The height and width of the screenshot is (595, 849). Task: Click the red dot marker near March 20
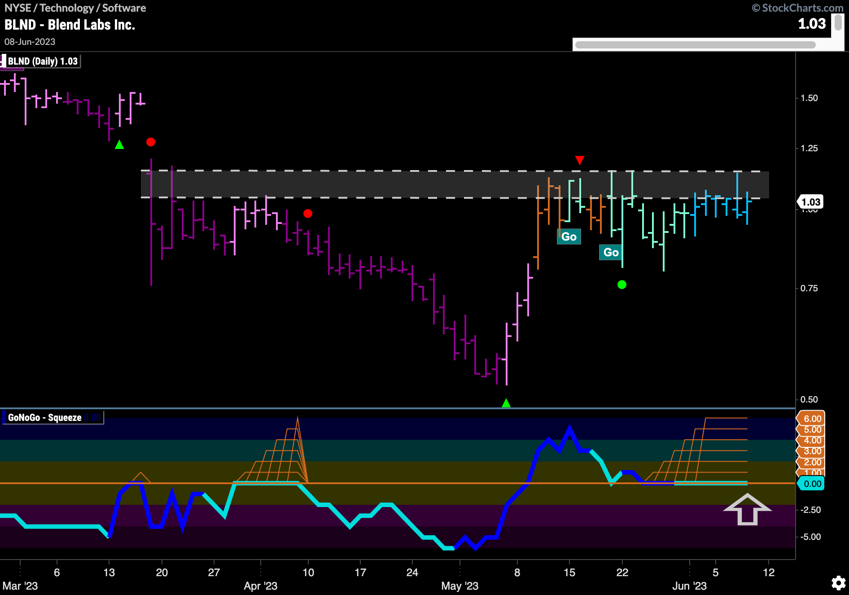point(151,142)
